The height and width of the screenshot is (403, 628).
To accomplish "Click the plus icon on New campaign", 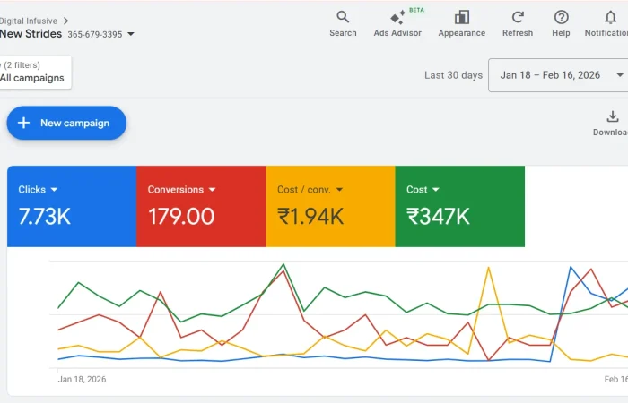I will (x=24, y=123).
